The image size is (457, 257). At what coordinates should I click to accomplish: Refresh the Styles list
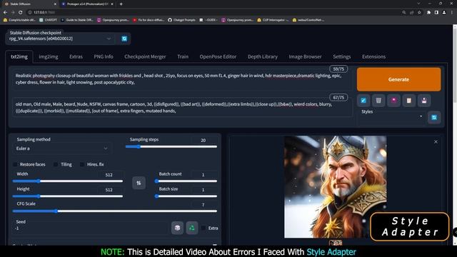[x=434, y=117]
